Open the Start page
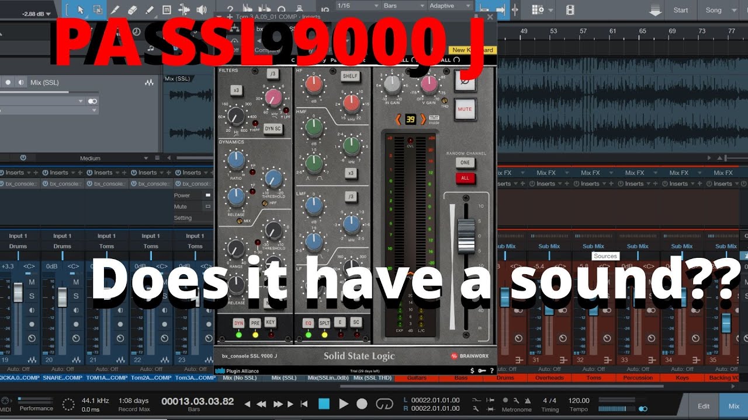The height and width of the screenshot is (420, 748). point(681,10)
